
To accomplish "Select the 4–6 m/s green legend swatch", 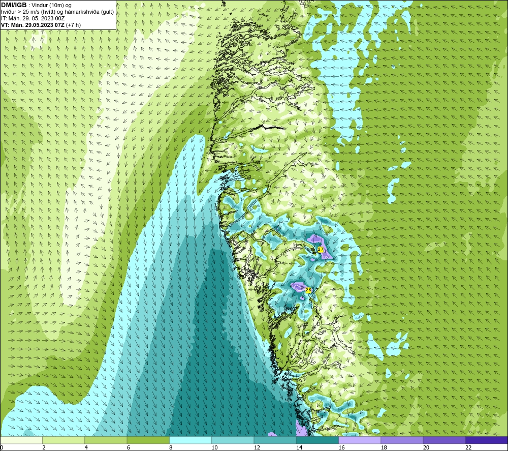I will coord(106,440).
